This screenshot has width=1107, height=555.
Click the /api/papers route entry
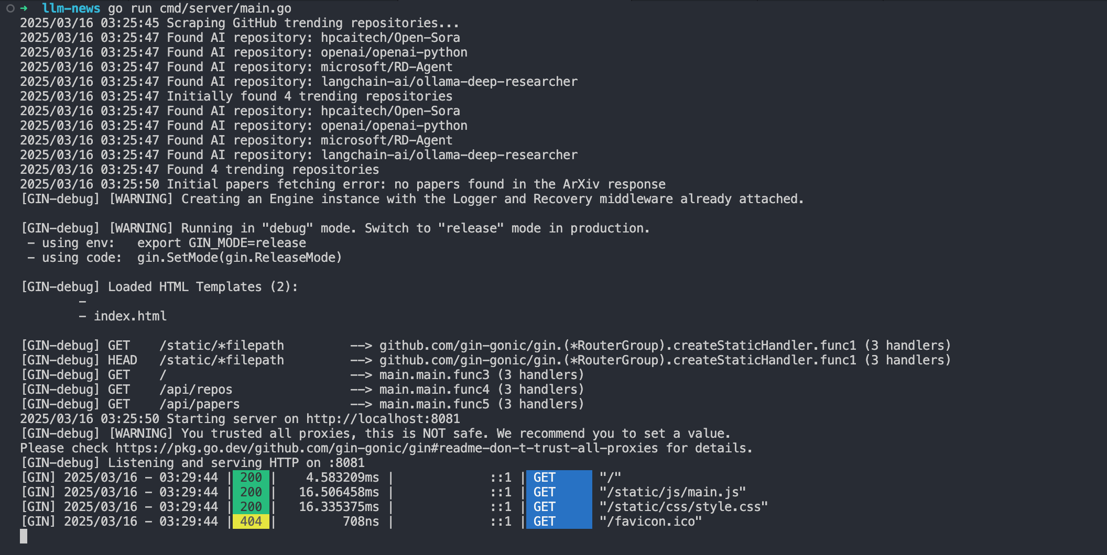pyautogui.click(x=200, y=404)
